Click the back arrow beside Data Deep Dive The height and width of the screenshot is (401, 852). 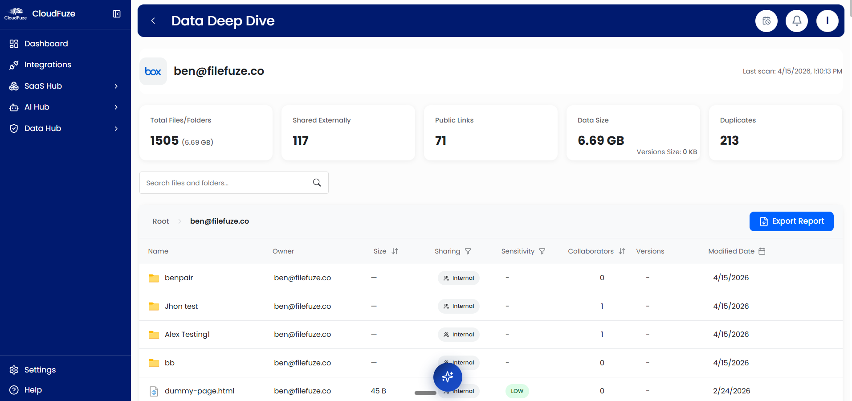coord(153,20)
